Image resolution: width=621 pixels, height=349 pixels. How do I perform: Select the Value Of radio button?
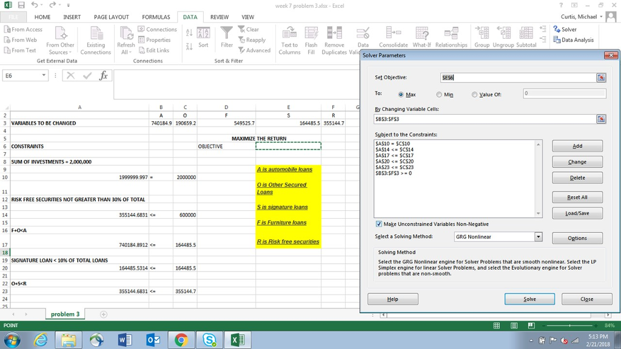(x=474, y=95)
